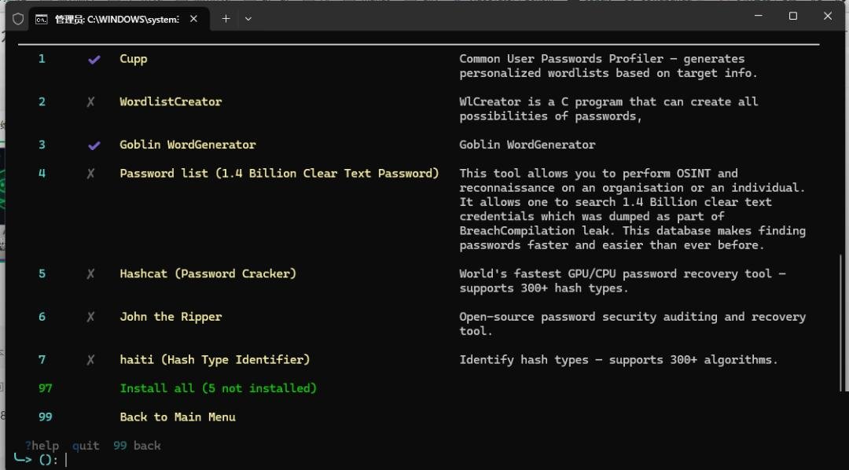Click the X mark beside Hashcat

point(90,274)
